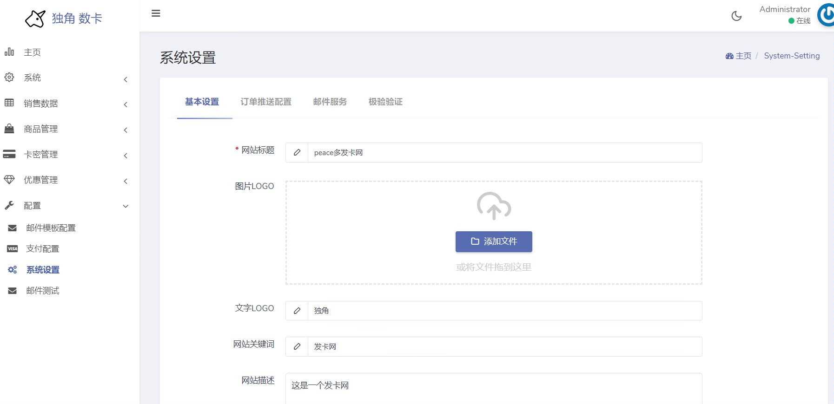Click the 卡密管理 card icon

tap(9, 154)
